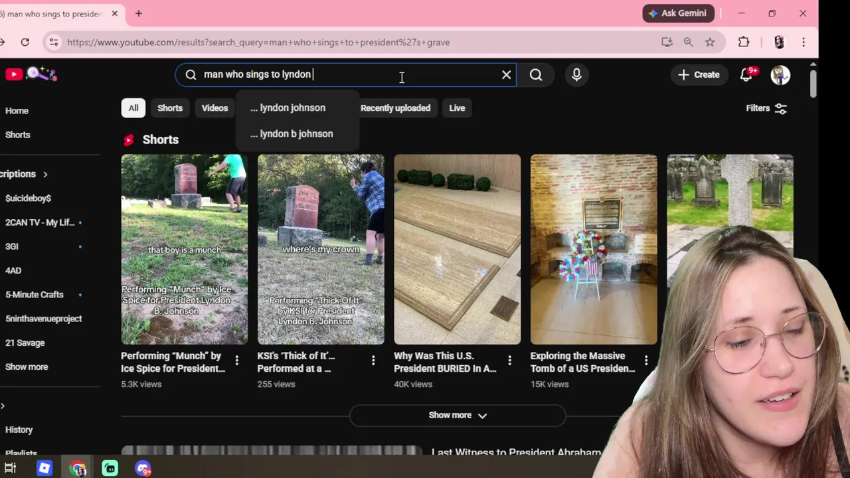Open site information icon in address bar

coord(54,42)
